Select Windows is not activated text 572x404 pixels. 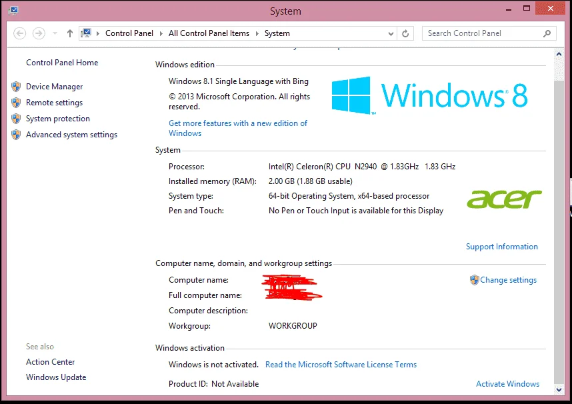(x=213, y=365)
